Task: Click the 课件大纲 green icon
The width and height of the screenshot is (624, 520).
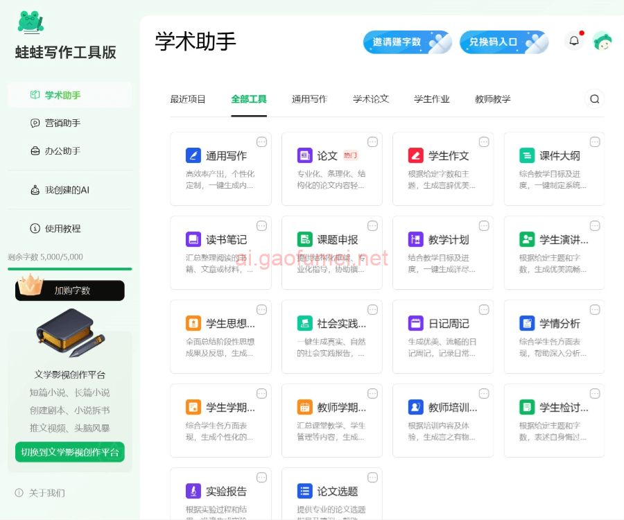Action: tap(527, 155)
